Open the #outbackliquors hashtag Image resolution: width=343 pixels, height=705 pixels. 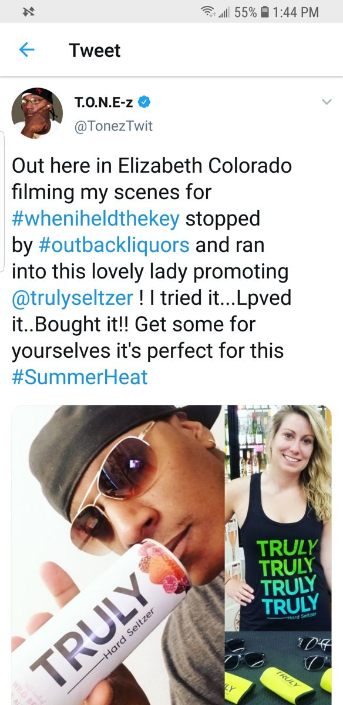[x=115, y=245]
